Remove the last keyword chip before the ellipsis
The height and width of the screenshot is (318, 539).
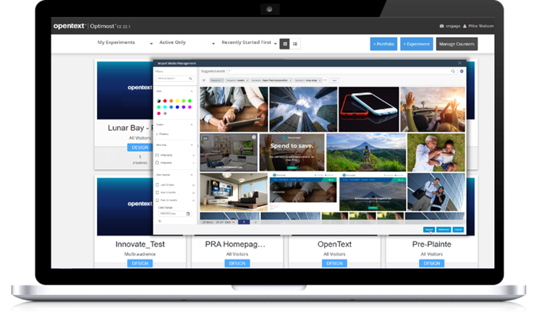tap(319, 80)
